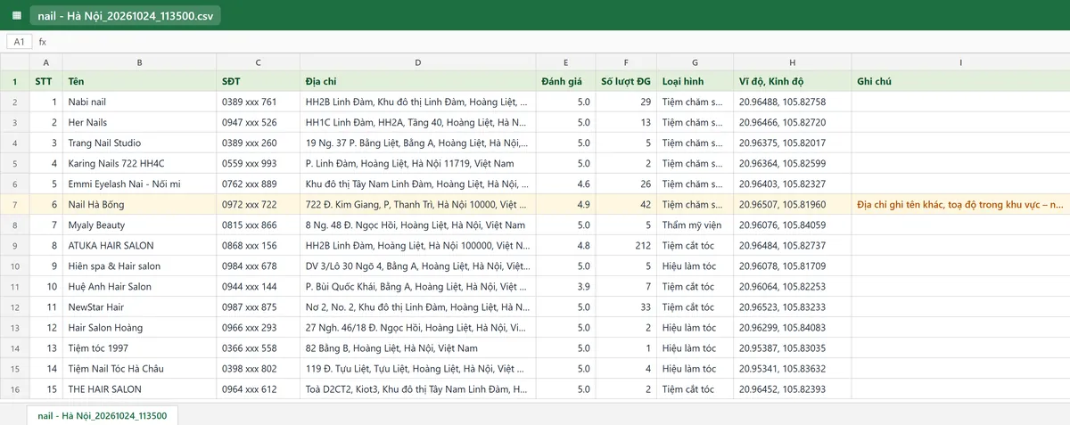Viewport: 1070px width, 425px height.
Task: Select the cell THE HAIR SALON
Action: (x=139, y=389)
